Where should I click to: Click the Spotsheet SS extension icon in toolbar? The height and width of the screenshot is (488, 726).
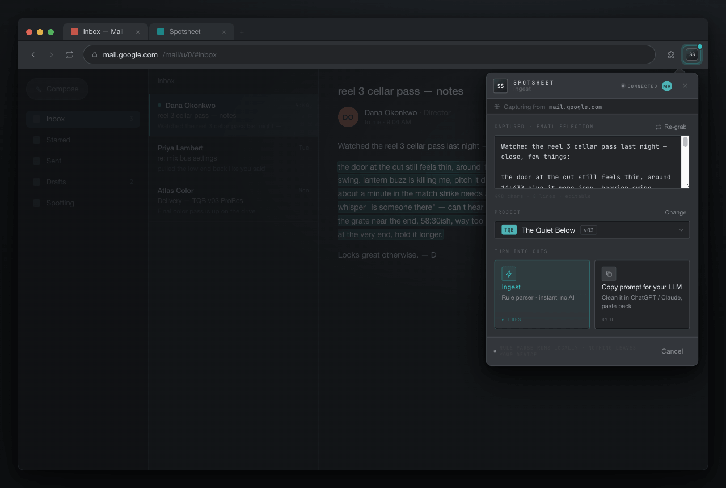(x=692, y=54)
